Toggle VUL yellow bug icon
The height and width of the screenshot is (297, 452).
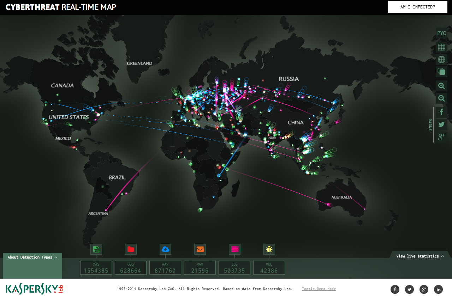pos(269,249)
